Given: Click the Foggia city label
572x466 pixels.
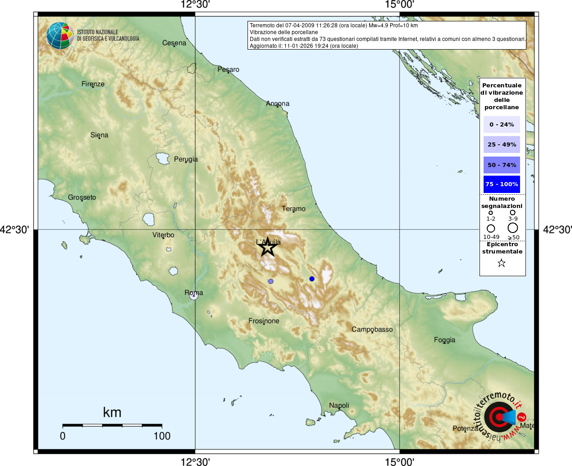Looking at the screenshot, I should (x=444, y=340).
